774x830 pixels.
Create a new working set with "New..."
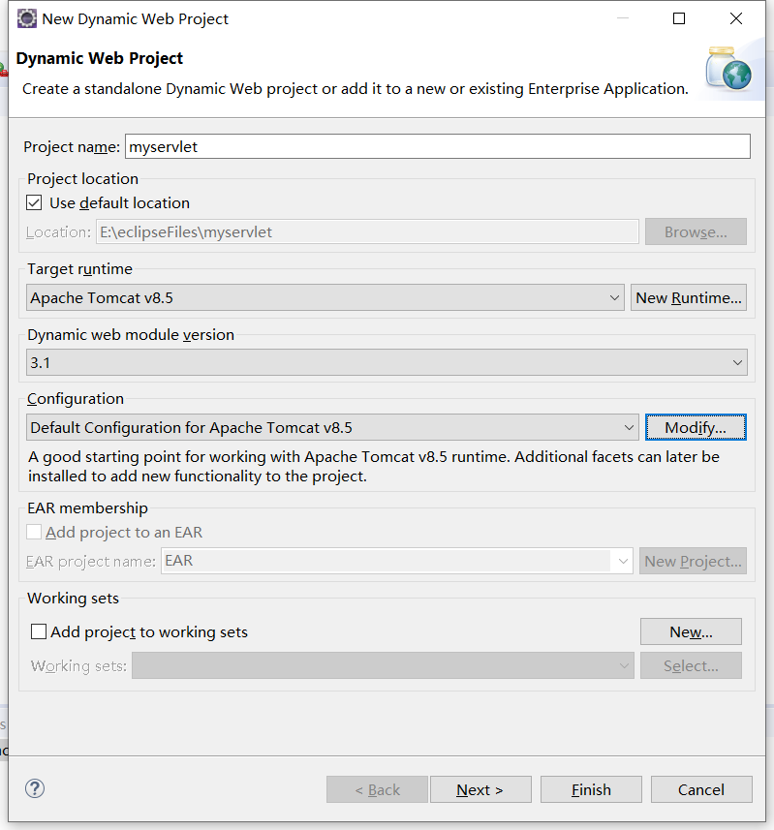tap(691, 630)
